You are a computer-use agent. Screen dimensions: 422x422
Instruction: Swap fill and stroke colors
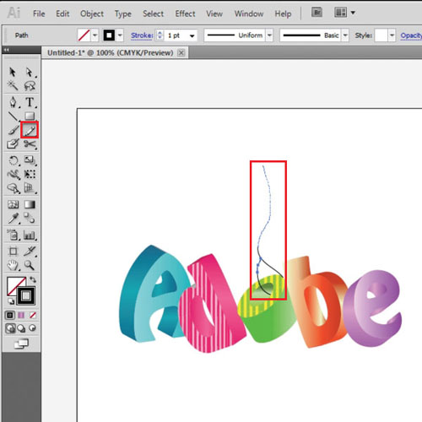click(33, 279)
